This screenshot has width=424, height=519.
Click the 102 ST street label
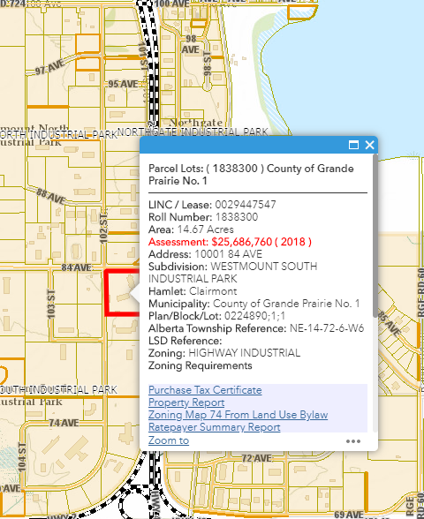[x=103, y=229]
